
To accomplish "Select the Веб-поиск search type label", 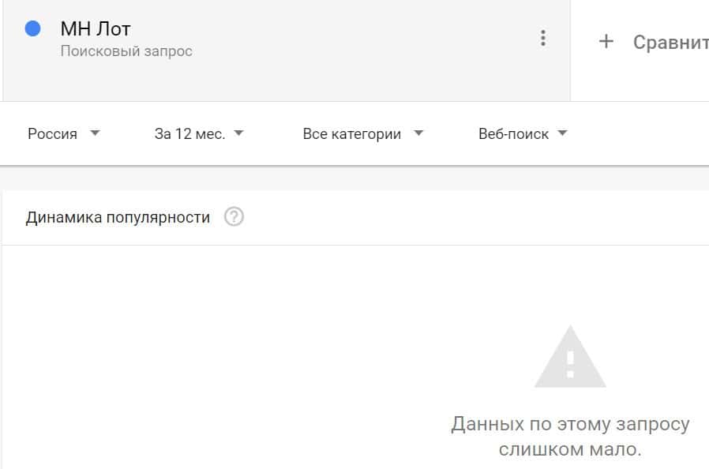I will coord(513,134).
